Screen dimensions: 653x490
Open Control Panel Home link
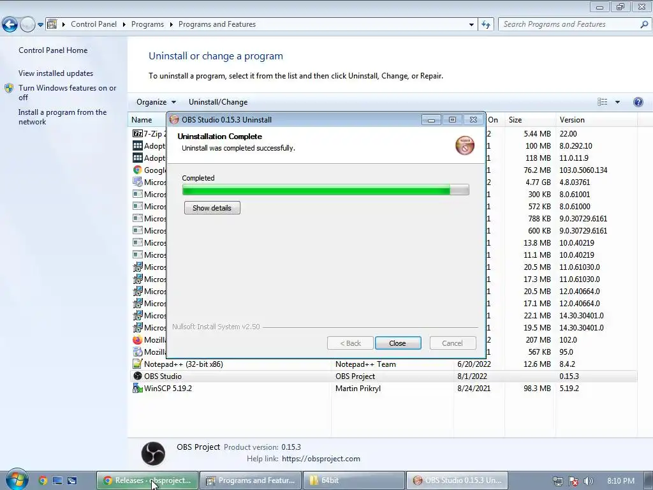[x=53, y=50]
